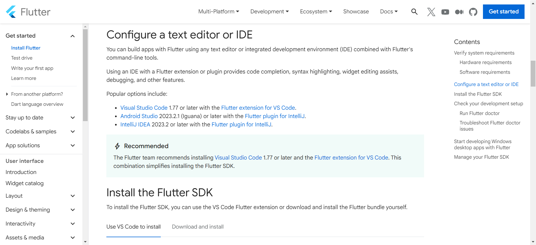Open the search magnifier icon
Image resolution: width=536 pixels, height=245 pixels.
[x=414, y=12]
